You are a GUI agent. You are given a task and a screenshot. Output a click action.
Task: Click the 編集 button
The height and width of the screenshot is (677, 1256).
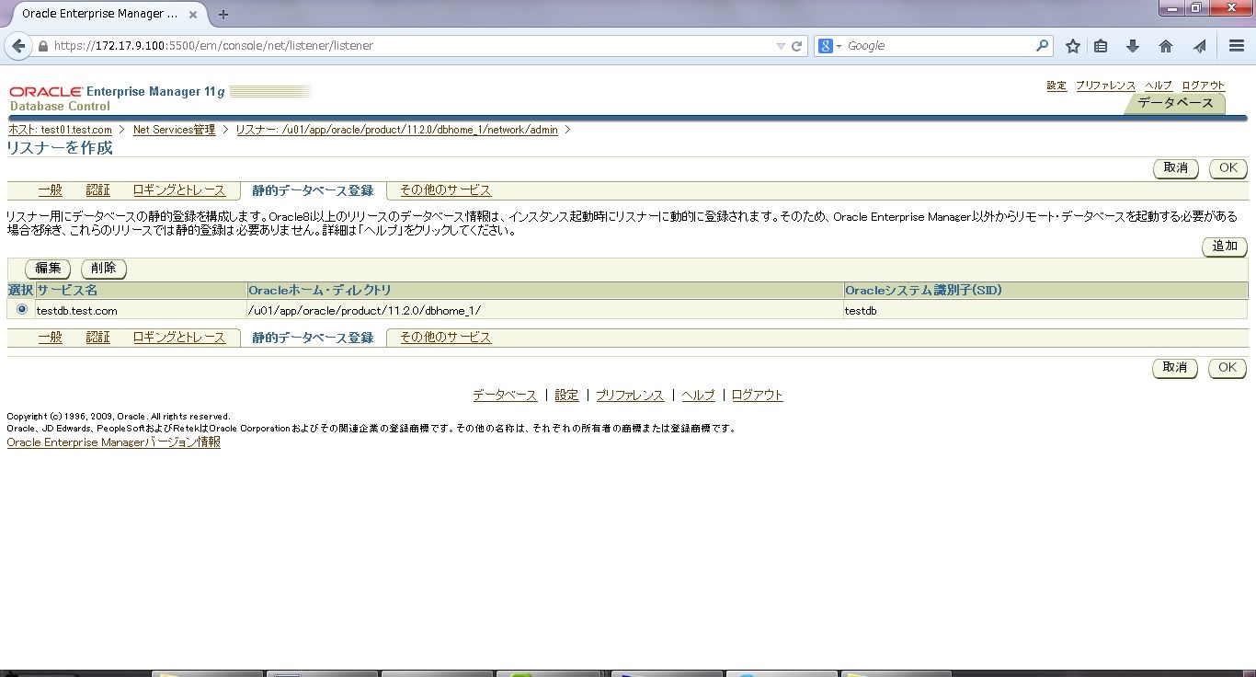click(x=48, y=269)
